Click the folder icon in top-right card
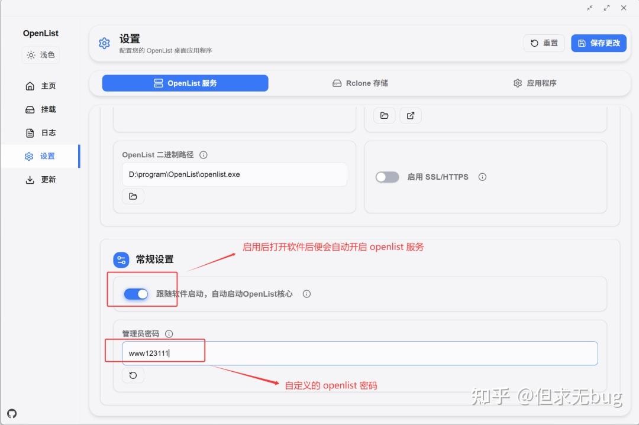The height and width of the screenshot is (425, 639). [385, 116]
